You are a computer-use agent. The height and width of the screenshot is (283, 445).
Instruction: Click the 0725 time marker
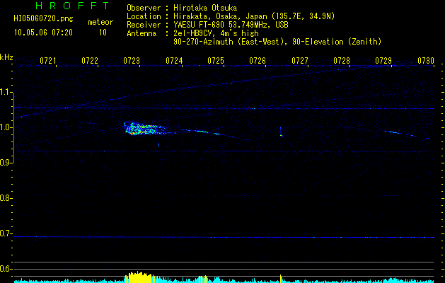216,61
